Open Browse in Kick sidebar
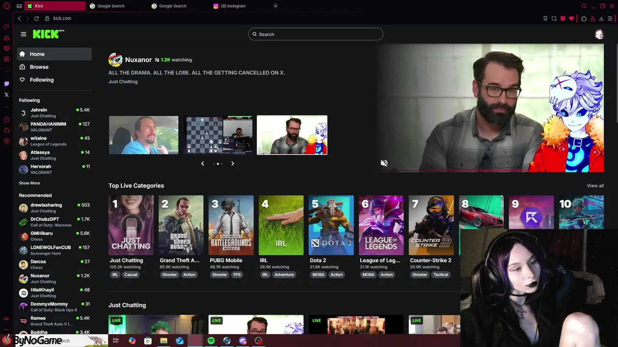 point(54,67)
